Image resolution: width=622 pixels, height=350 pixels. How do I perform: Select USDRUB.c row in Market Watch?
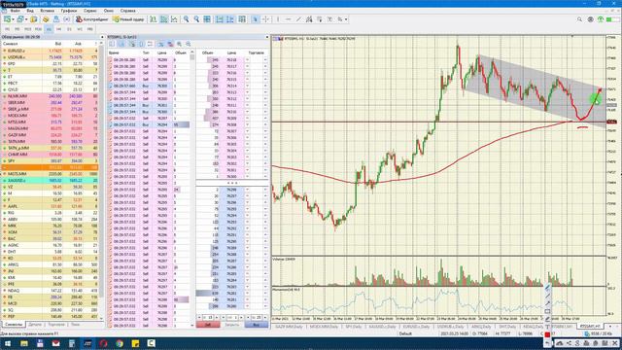(51, 57)
